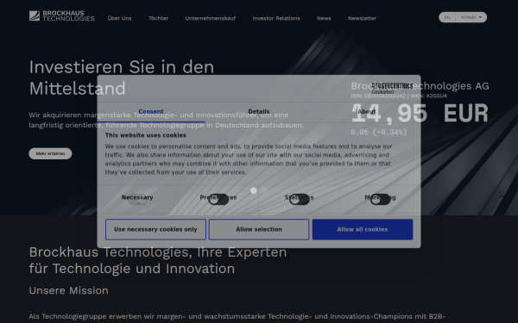Image resolution: width=518 pixels, height=323 pixels.
Task: Open the Unternehmenskauf menu
Action: tap(211, 18)
